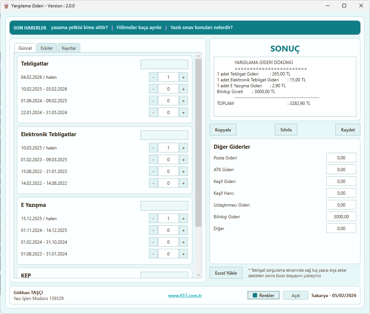Click minus for 10.02.2025 - 03.02.2026 row
This screenshot has height=314, width=370.
tap(153, 89)
